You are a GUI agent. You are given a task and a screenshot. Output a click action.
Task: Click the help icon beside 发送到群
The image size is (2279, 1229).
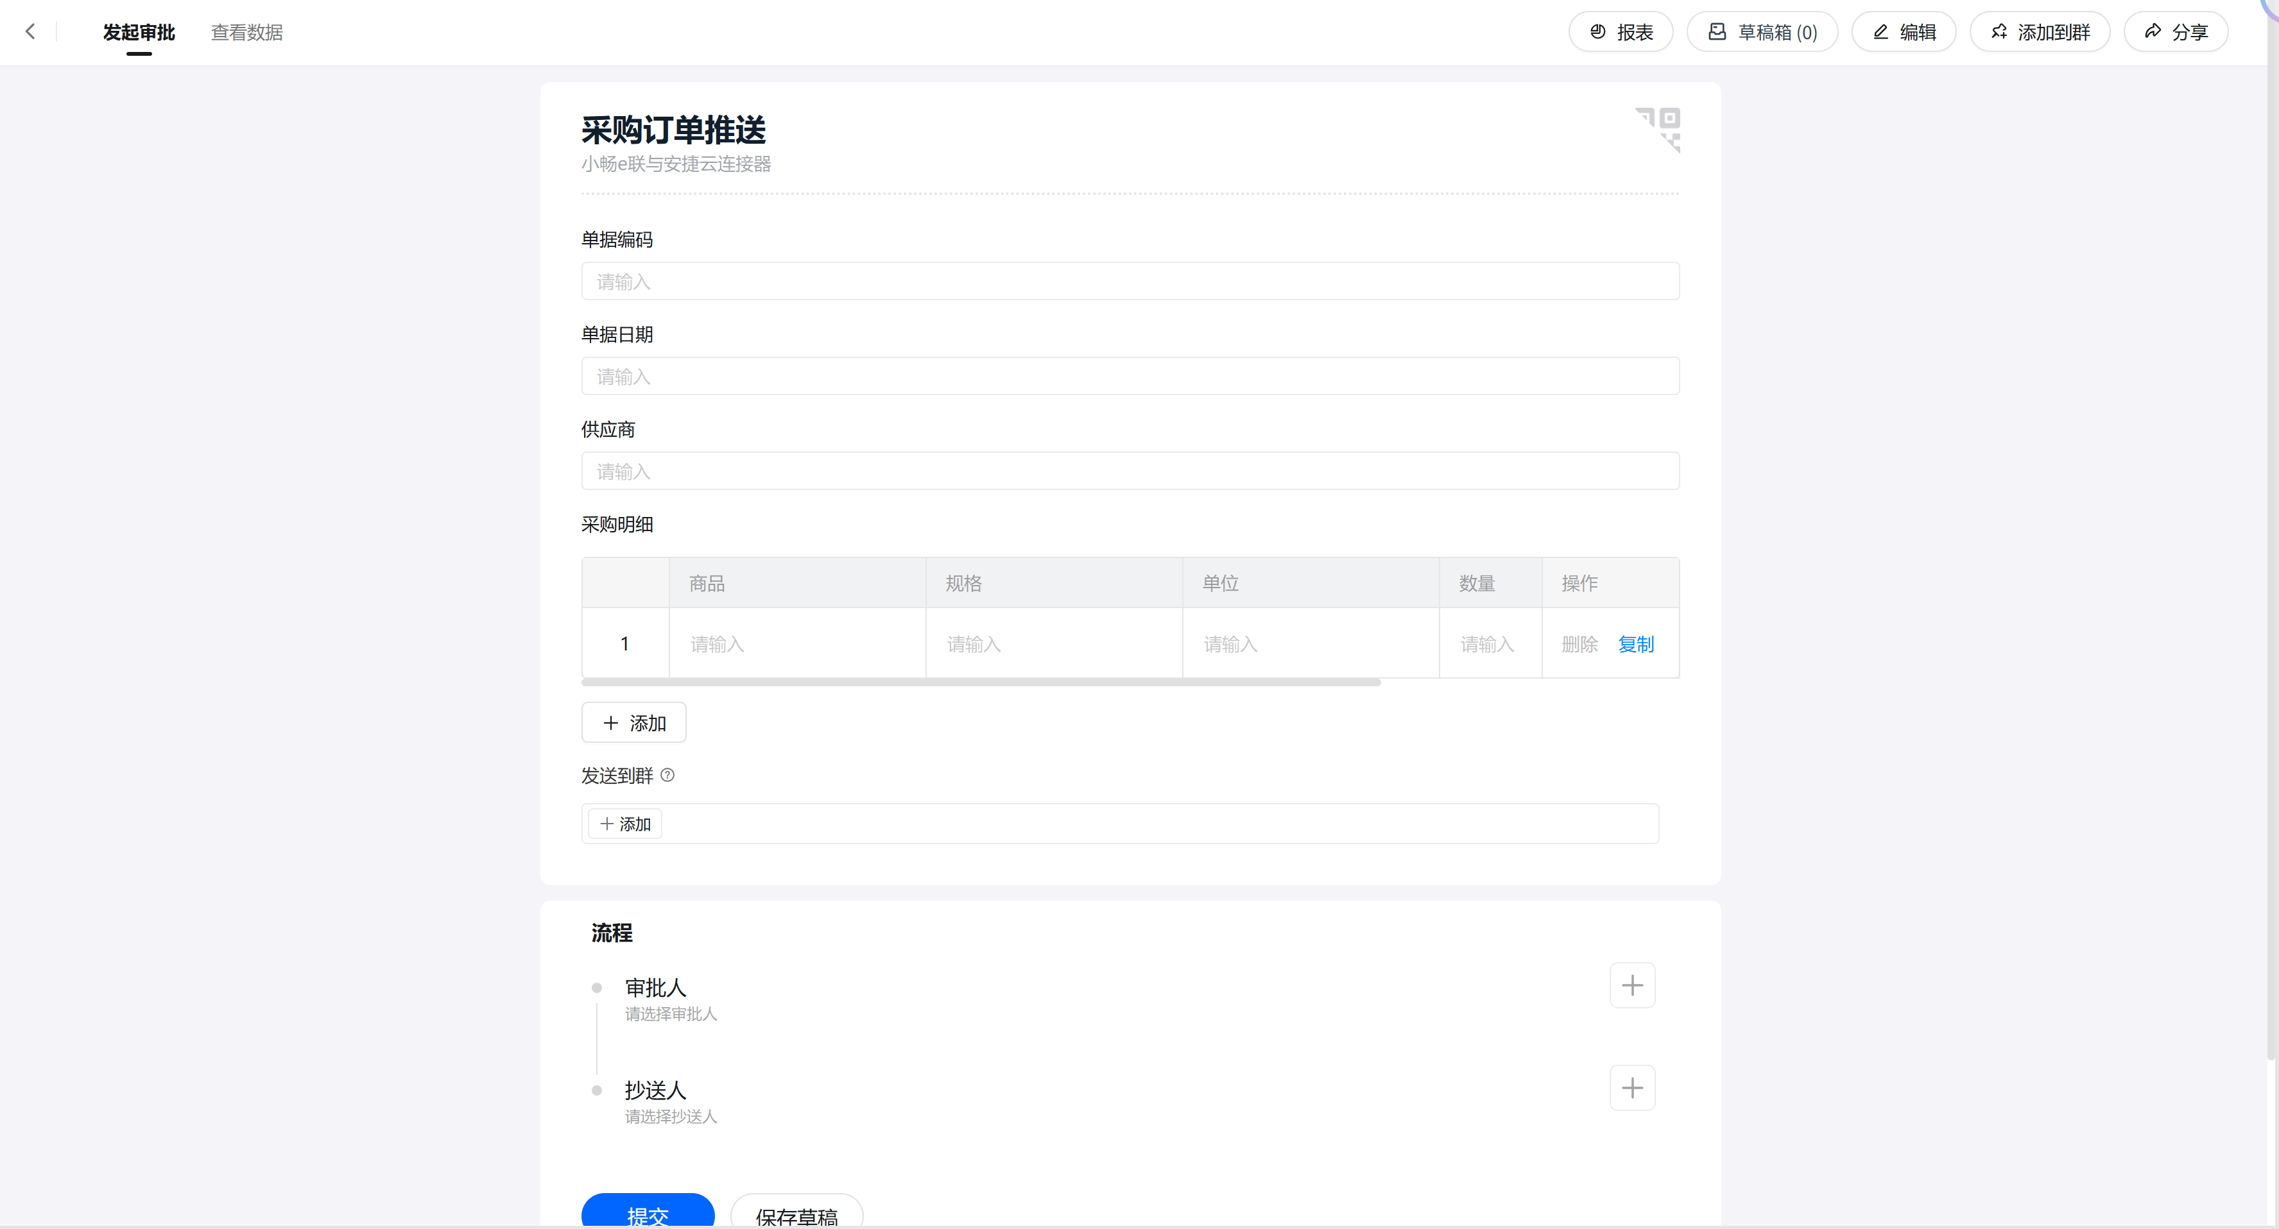point(668,776)
